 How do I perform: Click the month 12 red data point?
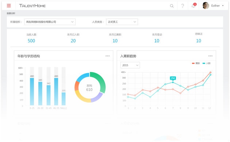(x=211, y=72)
